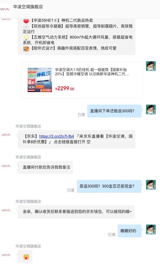Viewport: 160px width, 268px height.
Task: Click the ¥2299.00 price on product card
Action: tap(64, 88)
